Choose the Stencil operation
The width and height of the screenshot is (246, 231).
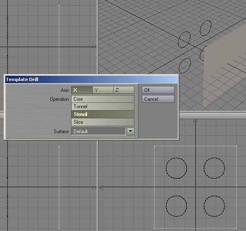[103, 114]
